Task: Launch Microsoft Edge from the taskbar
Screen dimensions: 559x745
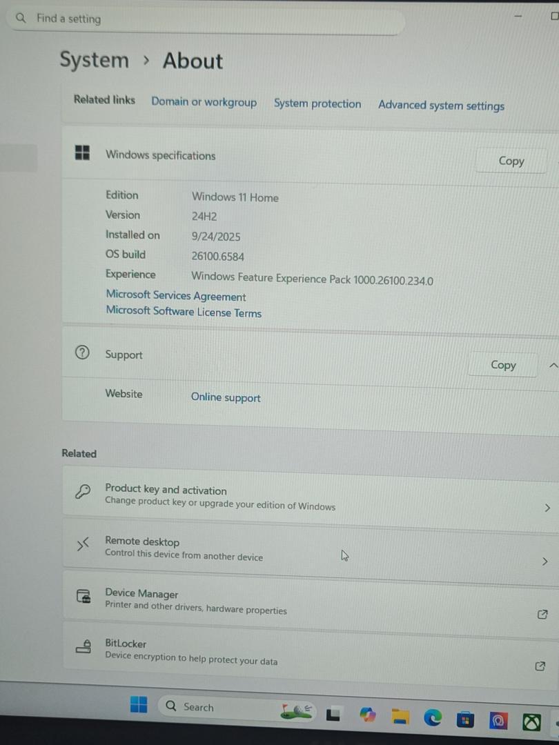Action: 433,718
